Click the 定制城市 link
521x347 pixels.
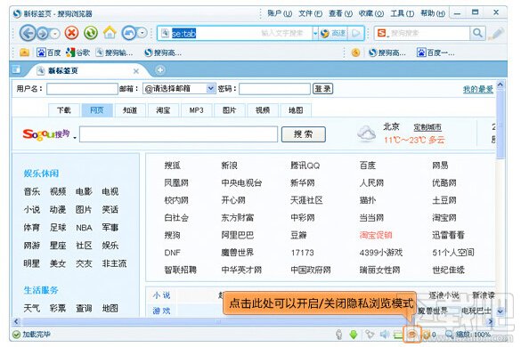[x=427, y=127]
